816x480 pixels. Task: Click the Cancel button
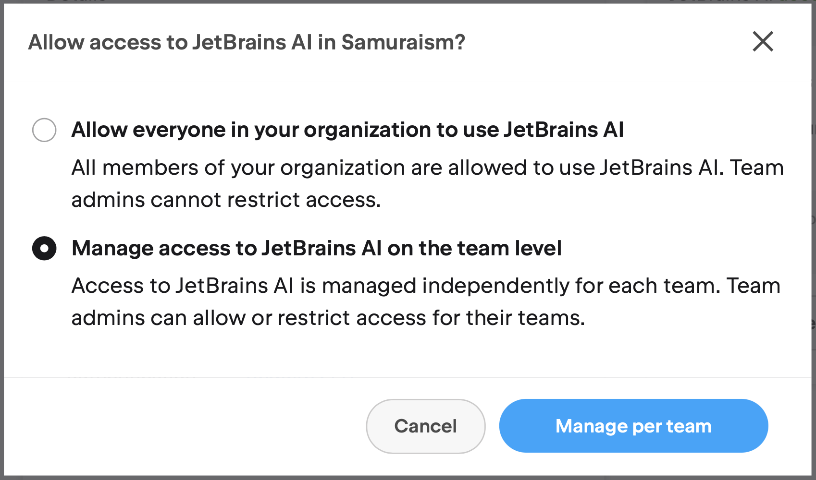pos(425,426)
